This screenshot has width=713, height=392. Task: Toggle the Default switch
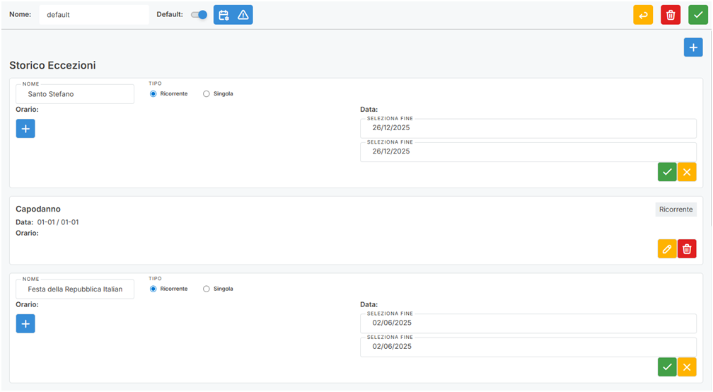pos(199,15)
